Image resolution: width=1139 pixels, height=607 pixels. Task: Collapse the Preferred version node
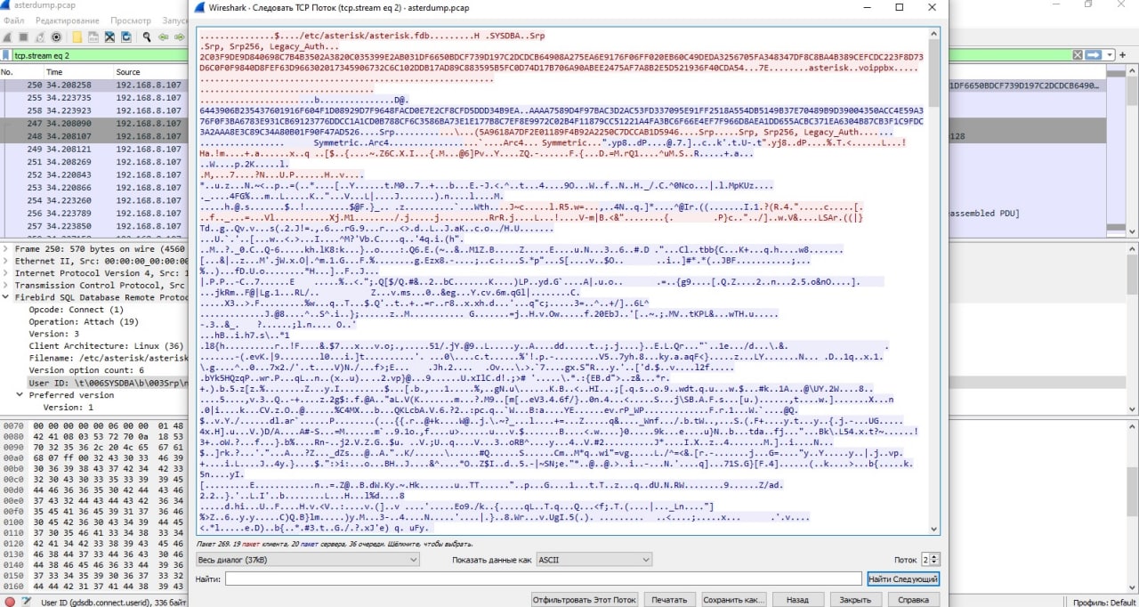click(x=21, y=395)
